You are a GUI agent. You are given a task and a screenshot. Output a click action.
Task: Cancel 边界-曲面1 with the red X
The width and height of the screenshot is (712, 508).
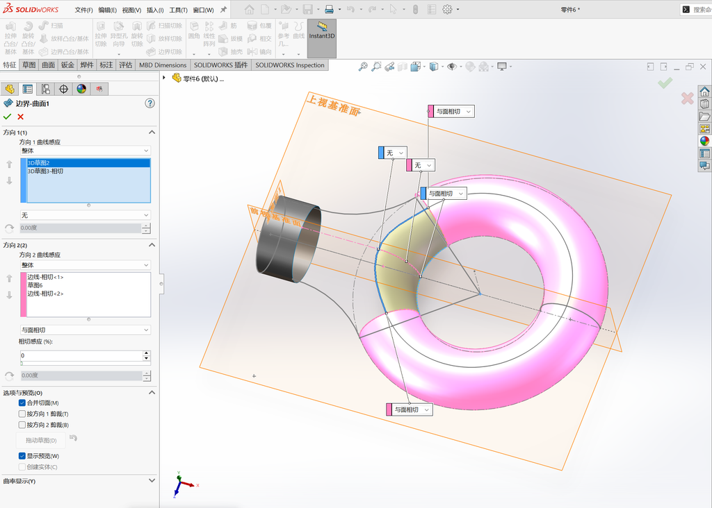coord(20,117)
